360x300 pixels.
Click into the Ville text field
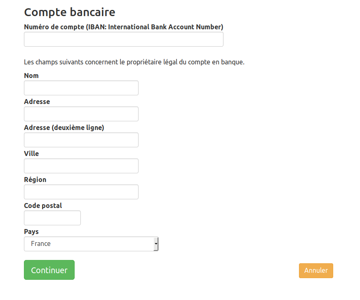(x=81, y=166)
